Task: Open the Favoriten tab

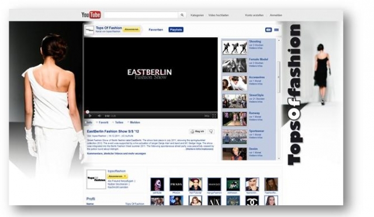Action: pyautogui.click(x=156, y=30)
